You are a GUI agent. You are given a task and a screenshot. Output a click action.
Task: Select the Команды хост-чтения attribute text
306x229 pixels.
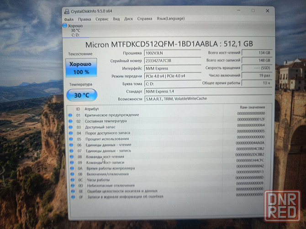tap(105, 156)
